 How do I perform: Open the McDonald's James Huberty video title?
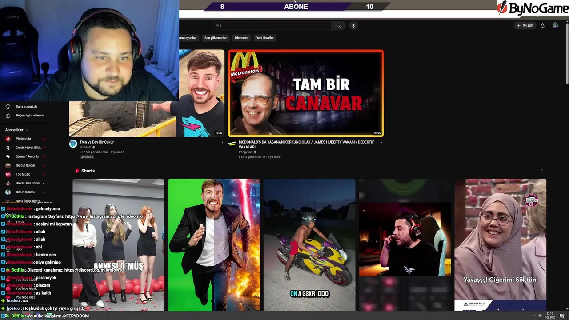click(x=306, y=144)
